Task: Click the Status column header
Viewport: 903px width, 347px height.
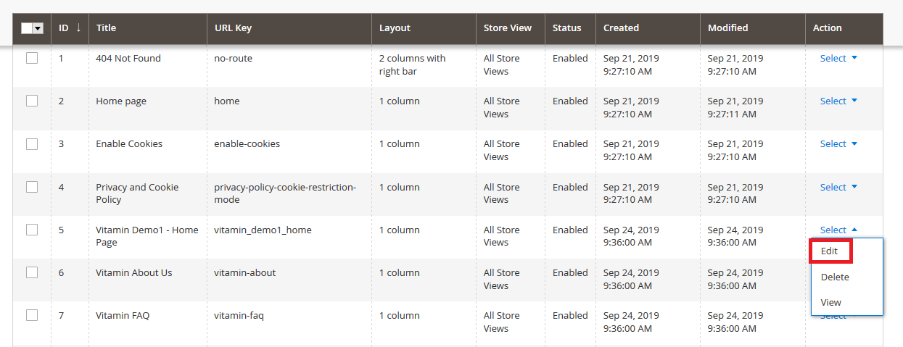Action: (x=566, y=28)
